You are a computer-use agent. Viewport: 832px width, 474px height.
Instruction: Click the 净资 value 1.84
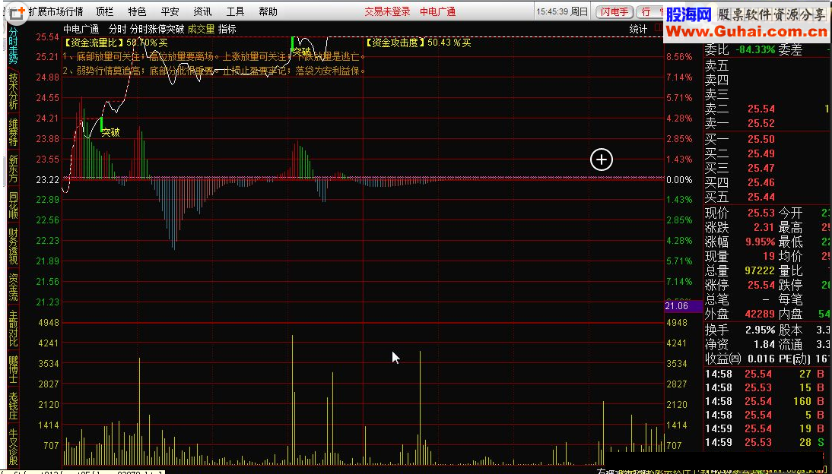click(764, 345)
